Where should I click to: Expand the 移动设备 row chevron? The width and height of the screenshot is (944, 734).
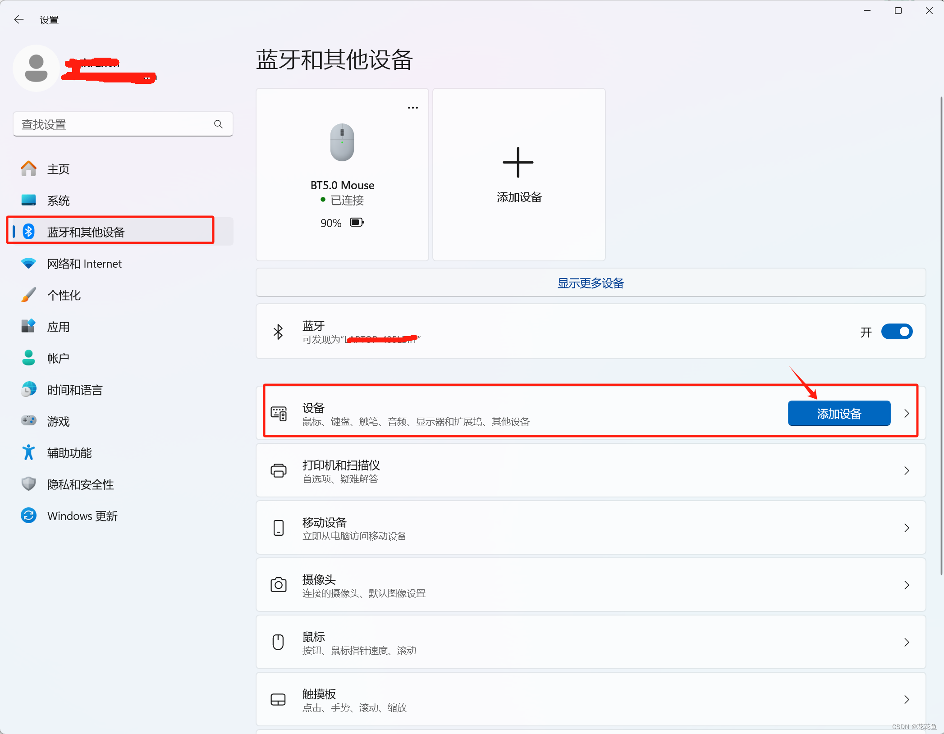[907, 528]
